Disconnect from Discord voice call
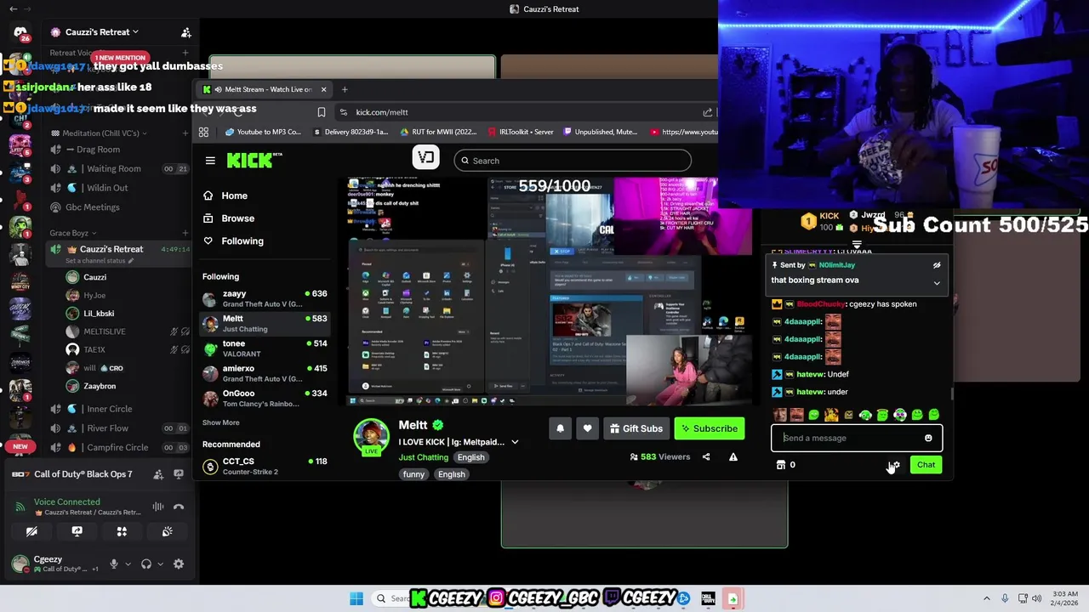The height and width of the screenshot is (612, 1089). pyautogui.click(x=179, y=507)
